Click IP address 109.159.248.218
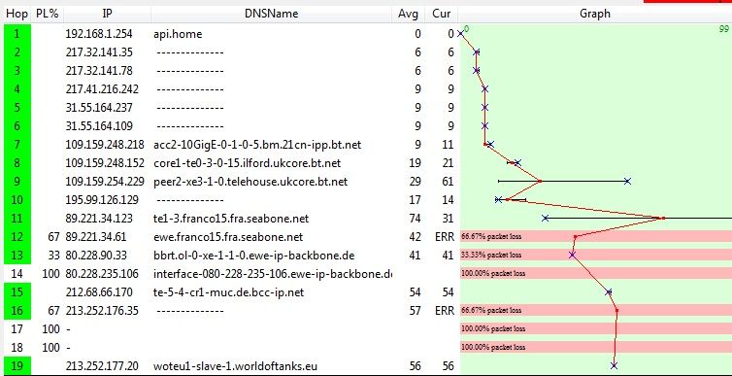The height and width of the screenshot is (376, 732). pyautogui.click(x=105, y=145)
